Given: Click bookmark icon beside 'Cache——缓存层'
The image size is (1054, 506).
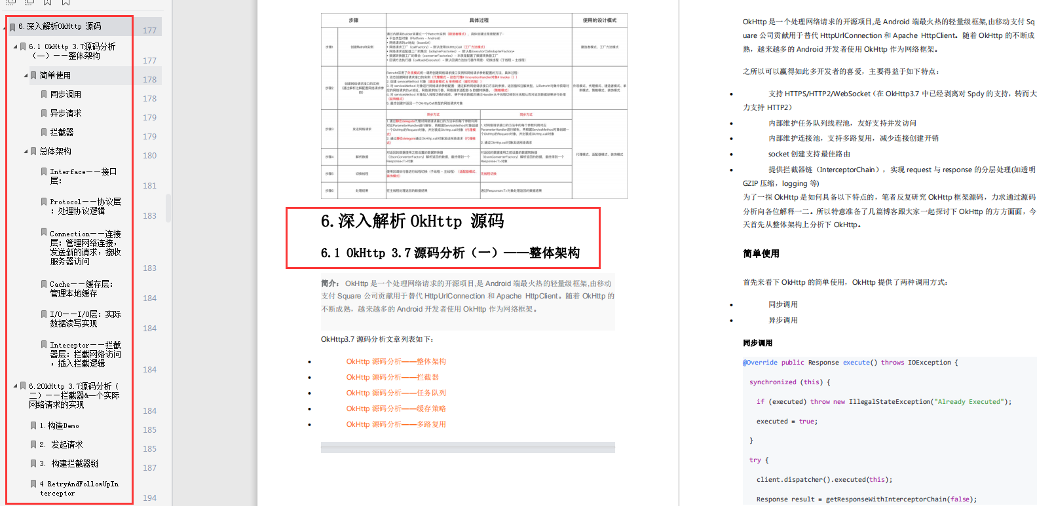Looking at the screenshot, I should pos(44,284).
